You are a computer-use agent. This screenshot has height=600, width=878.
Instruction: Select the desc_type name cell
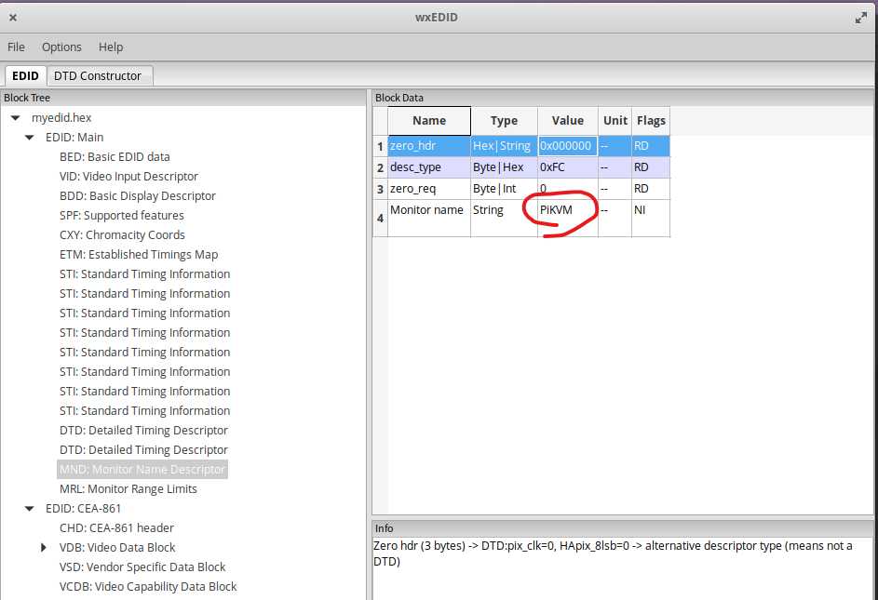click(x=429, y=167)
